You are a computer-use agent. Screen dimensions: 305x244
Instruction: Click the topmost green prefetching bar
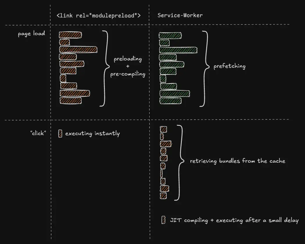pos(171,35)
